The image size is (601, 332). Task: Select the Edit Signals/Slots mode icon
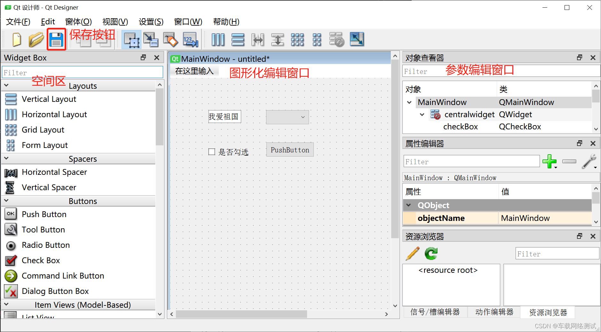point(151,40)
